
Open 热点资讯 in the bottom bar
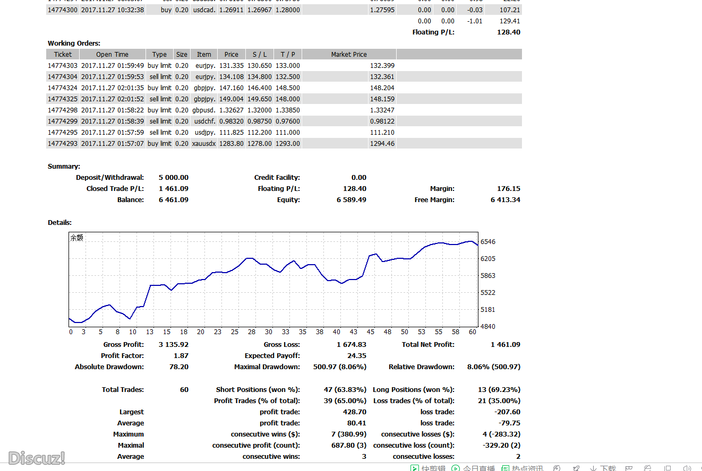(x=523, y=468)
